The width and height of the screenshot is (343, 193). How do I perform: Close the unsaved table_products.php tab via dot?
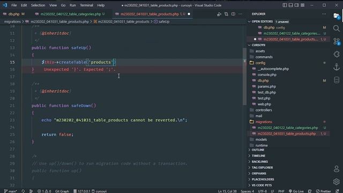[x=189, y=14]
